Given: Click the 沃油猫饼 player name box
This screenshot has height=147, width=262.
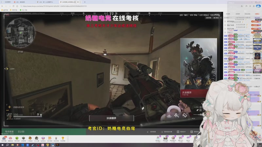Looking at the screenshot, I should [x=111, y=118].
